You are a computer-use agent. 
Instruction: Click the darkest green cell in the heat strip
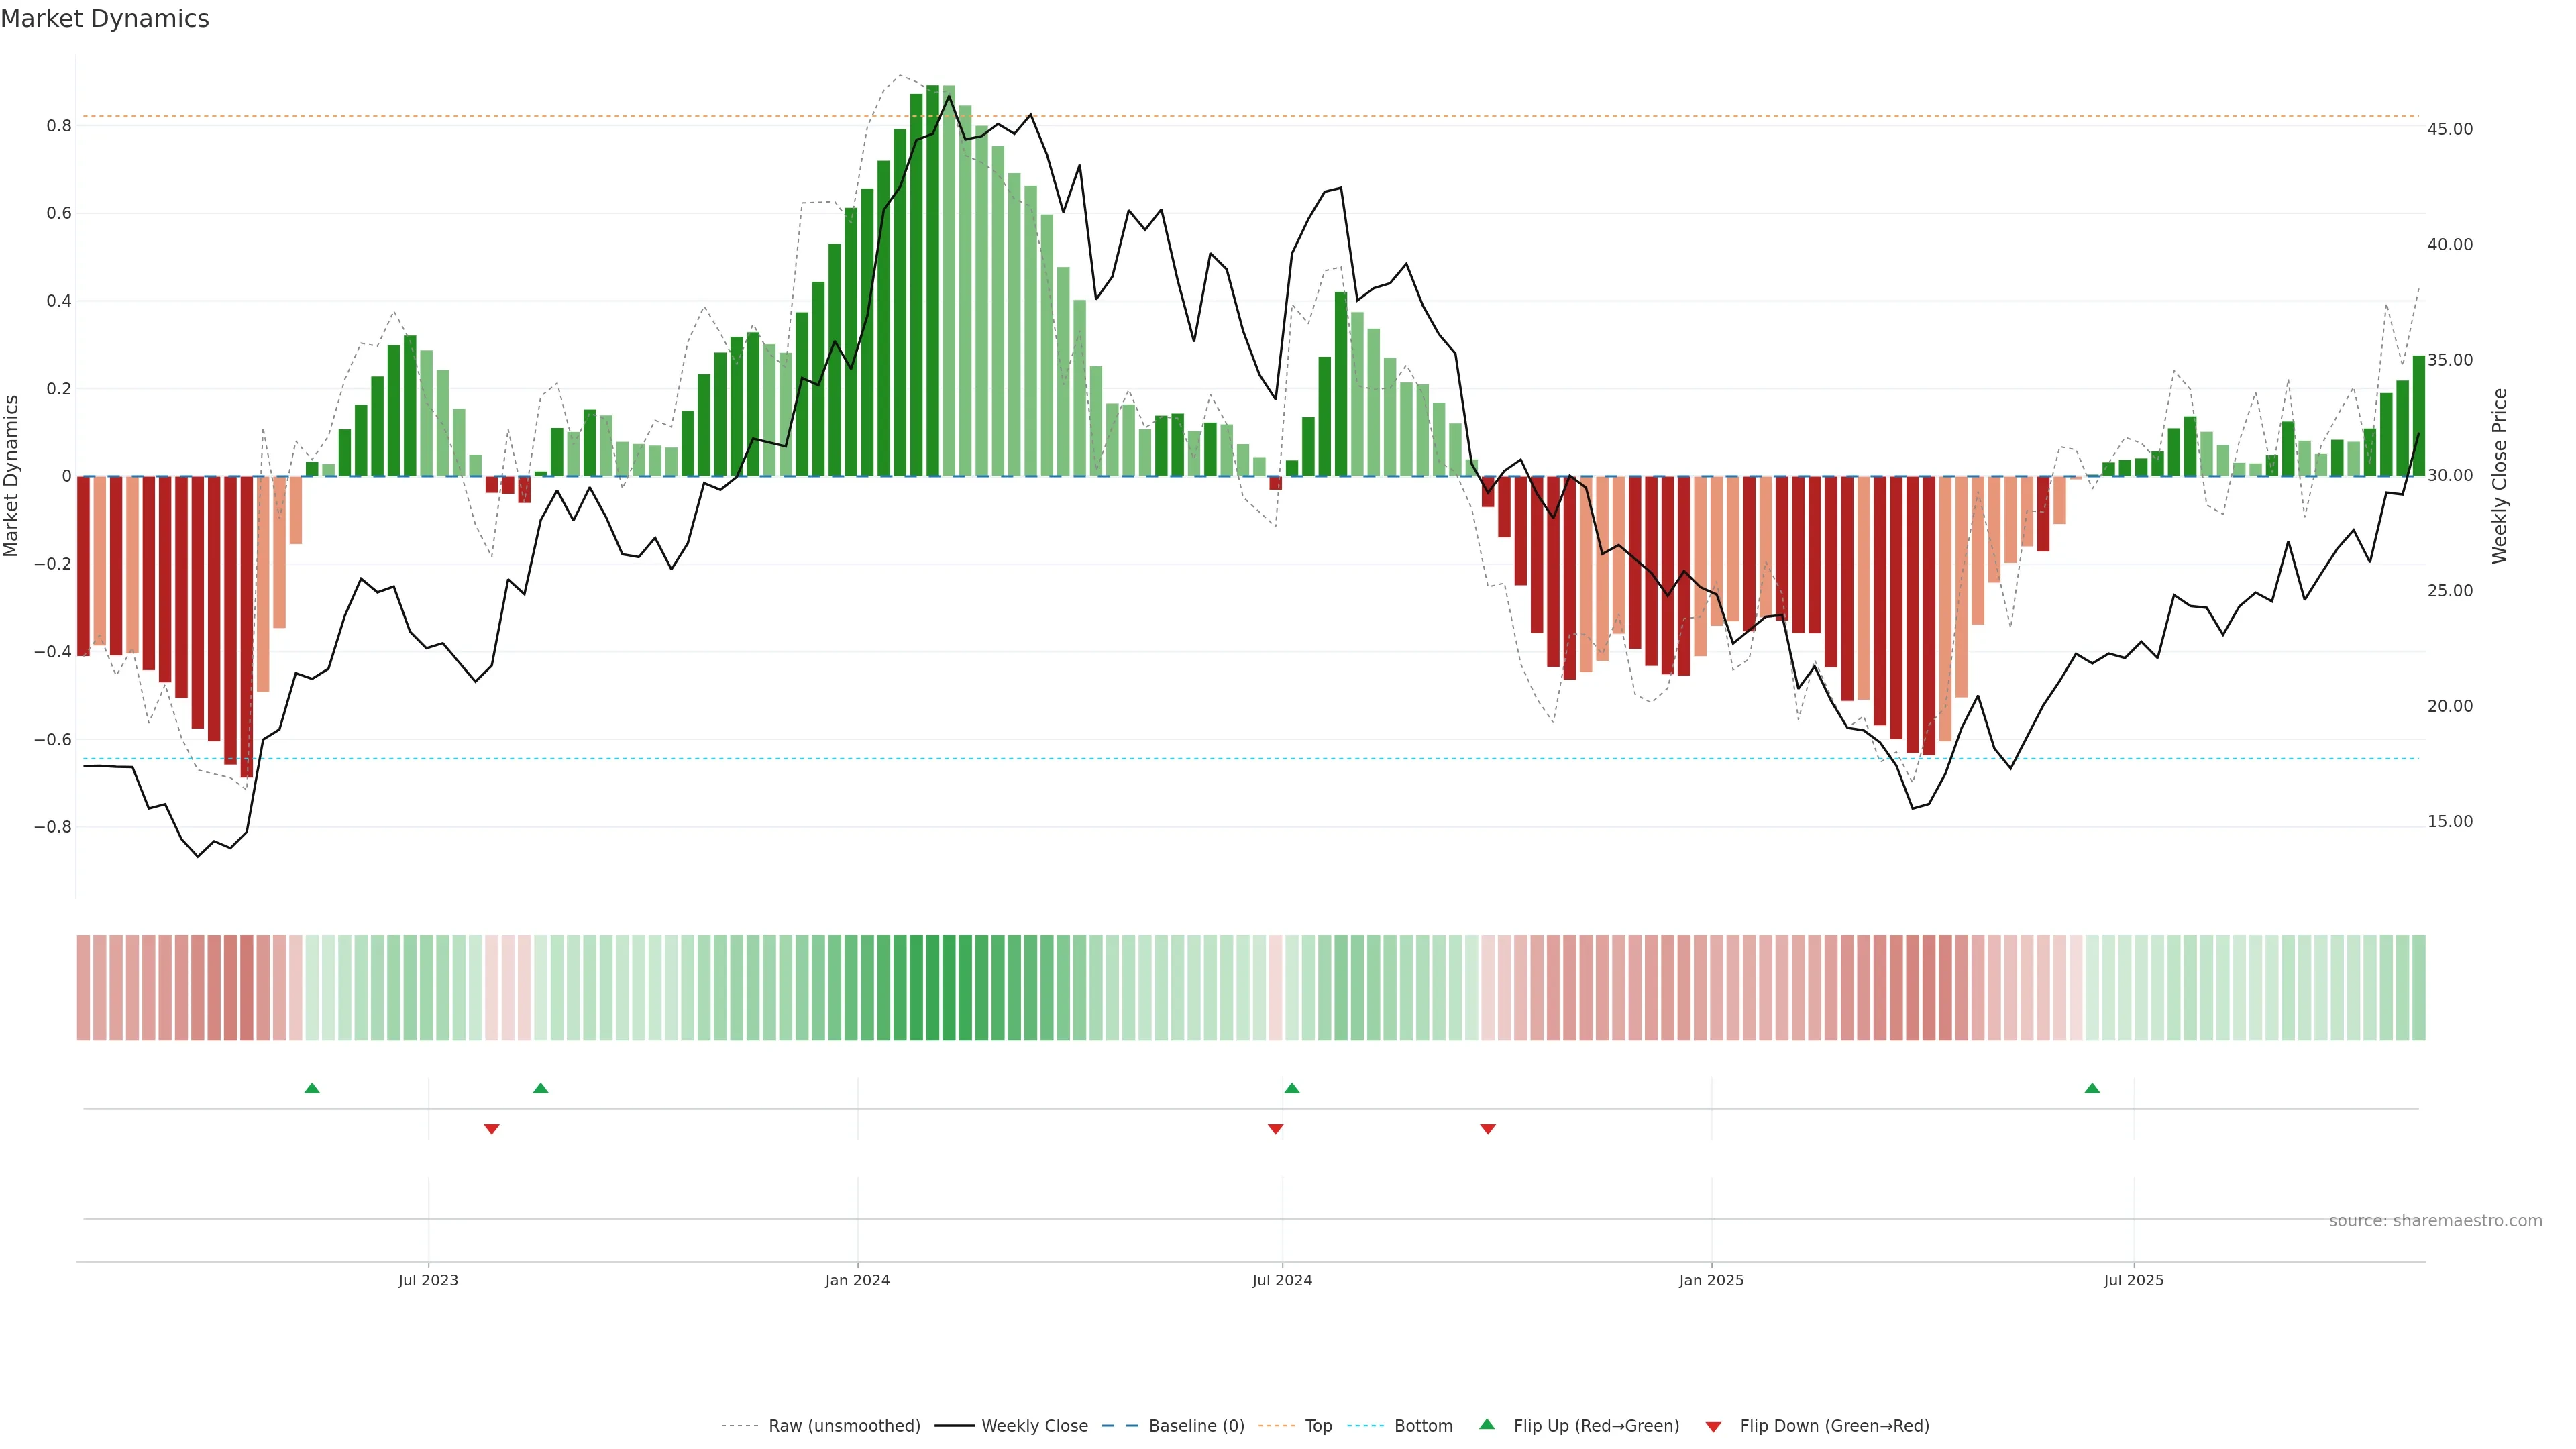(x=932, y=988)
